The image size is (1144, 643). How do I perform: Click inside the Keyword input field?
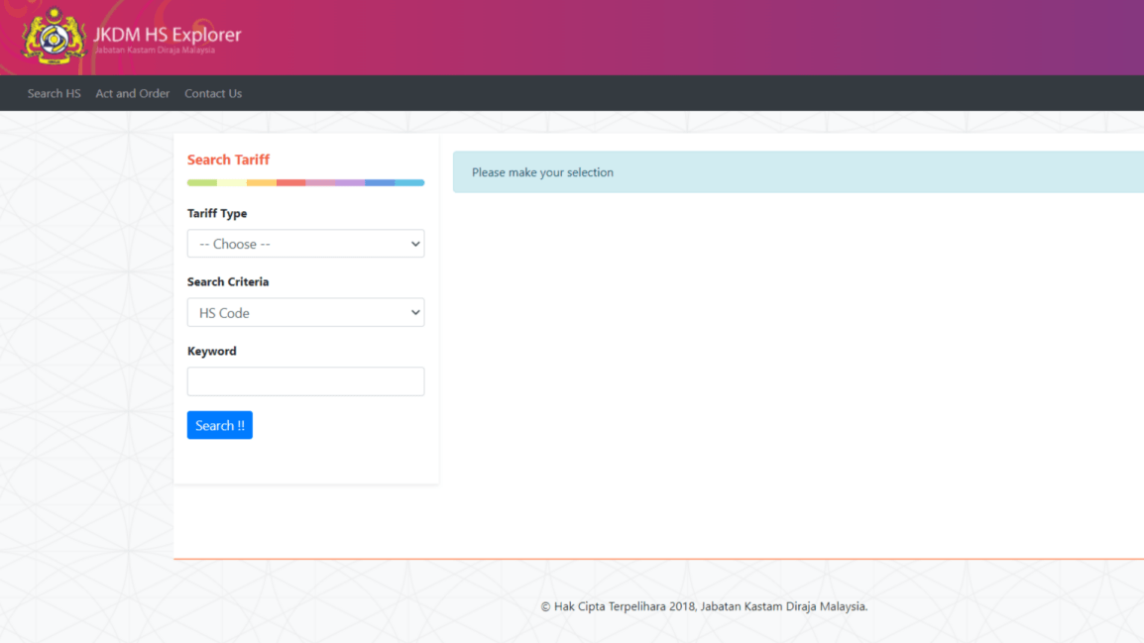coord(305,380)
